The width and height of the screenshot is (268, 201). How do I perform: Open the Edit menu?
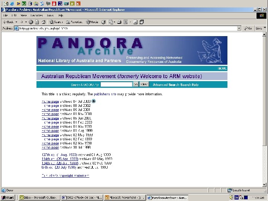(x=14, y=16)
